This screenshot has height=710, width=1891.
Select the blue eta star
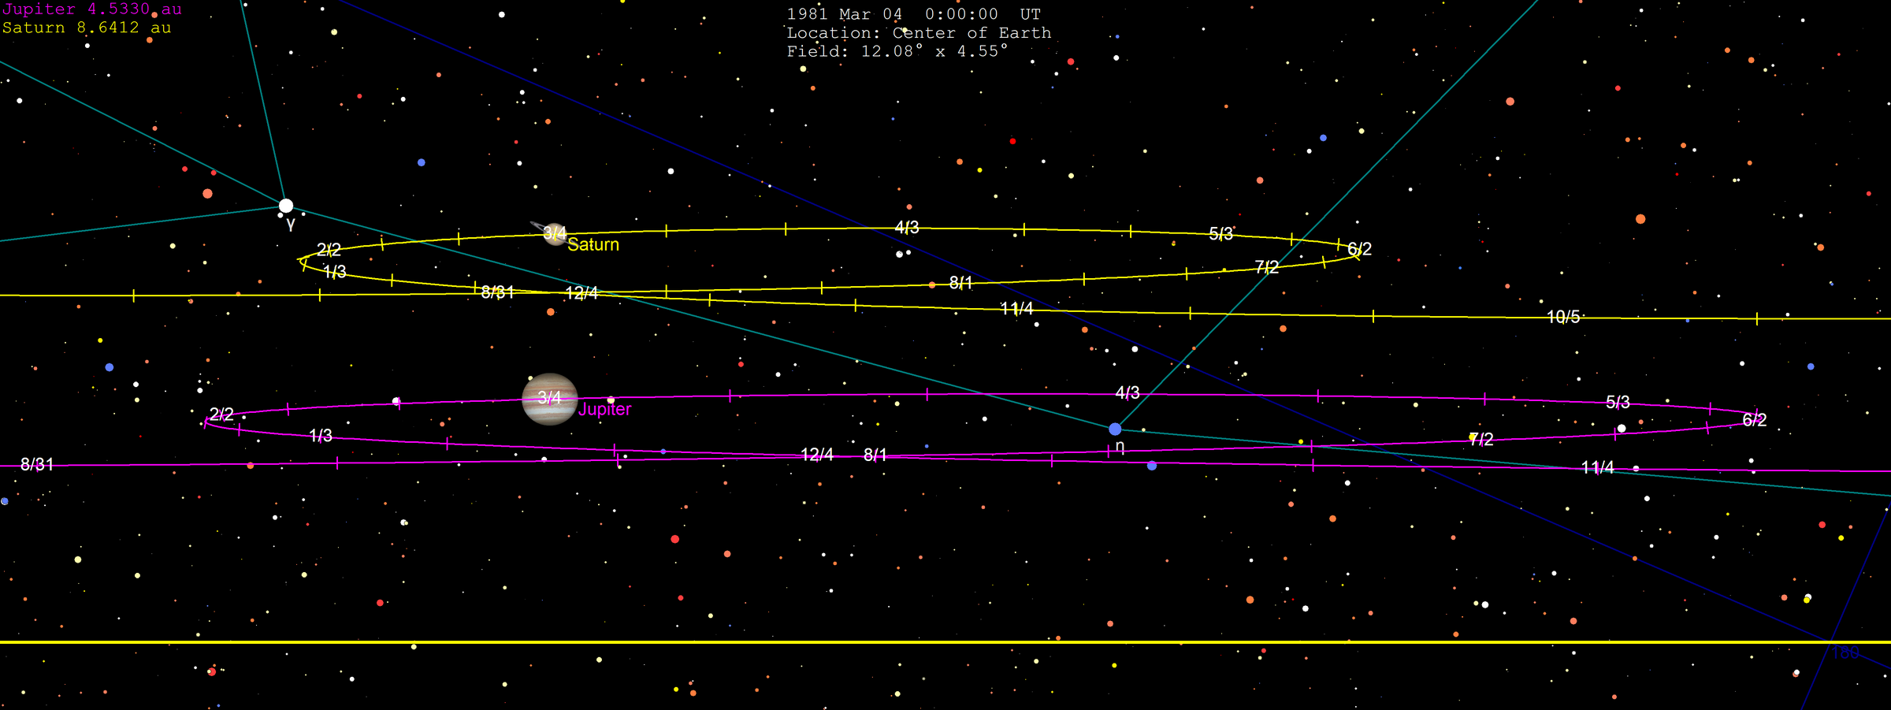click(x=1115, y=429)
